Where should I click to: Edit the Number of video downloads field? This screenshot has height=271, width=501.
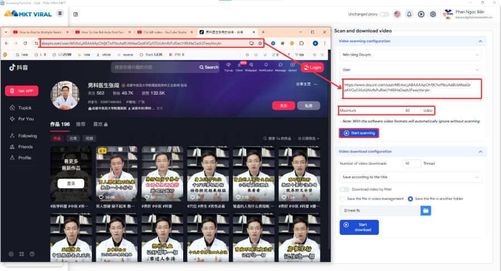click(x=412, y=164)
